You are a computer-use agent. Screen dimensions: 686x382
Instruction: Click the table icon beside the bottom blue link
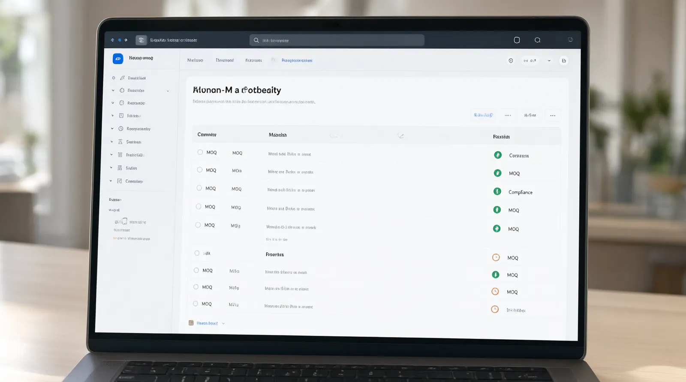coord(191,323)
